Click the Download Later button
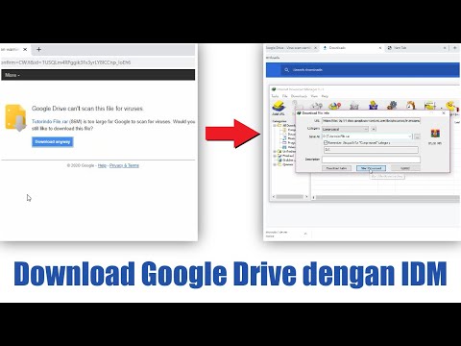The height and width of the screenshot is (346, 461). pos(336,168)
